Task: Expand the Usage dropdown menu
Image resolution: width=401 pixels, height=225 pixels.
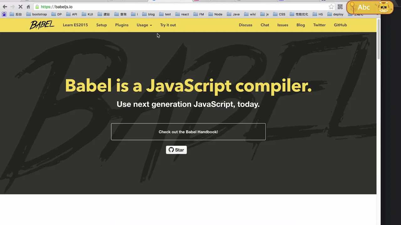Action: (144, 25)
